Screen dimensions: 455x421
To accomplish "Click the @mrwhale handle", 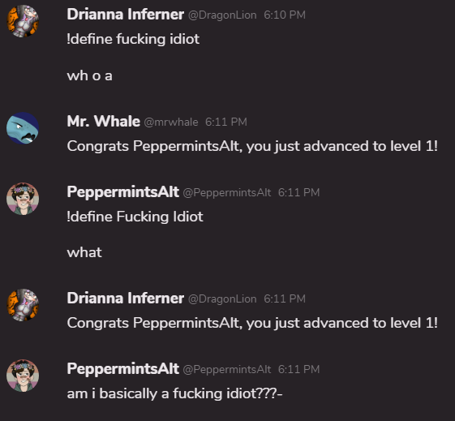I will click(171, 122).
